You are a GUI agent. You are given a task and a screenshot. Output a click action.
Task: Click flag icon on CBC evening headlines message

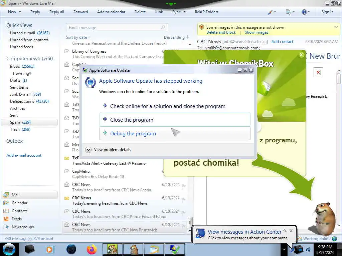[183, 199]
